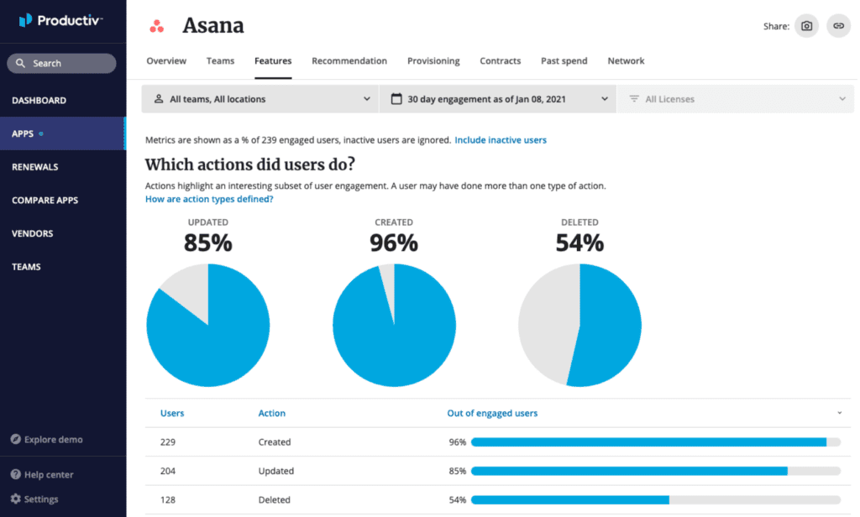The image size is (860, 517).
Task: Click the CREATED 96% pie chart
Action: pyautogui.click(x=394, y=325)
